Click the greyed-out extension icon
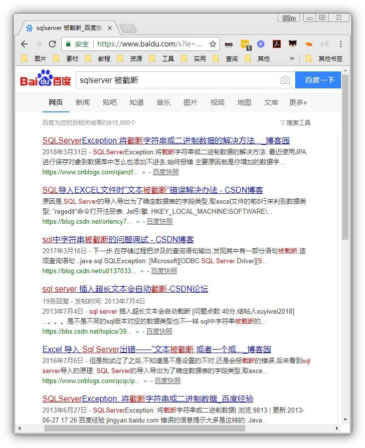This screenshot has height=448, width=365. 324,44
